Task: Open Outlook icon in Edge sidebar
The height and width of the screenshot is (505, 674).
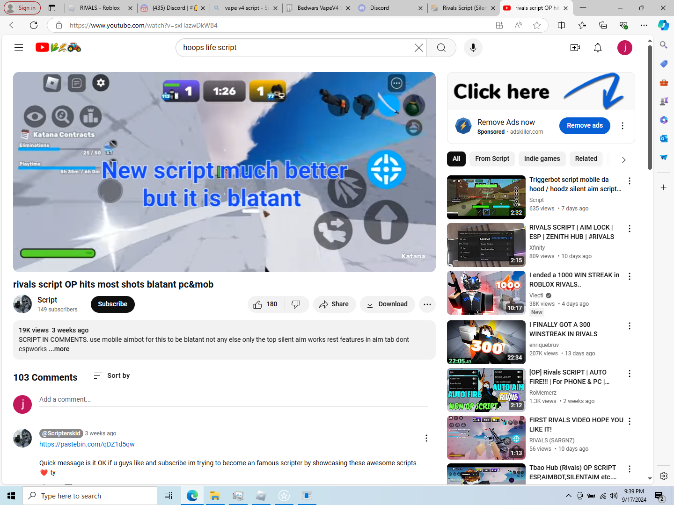Action: click(664, 138)
